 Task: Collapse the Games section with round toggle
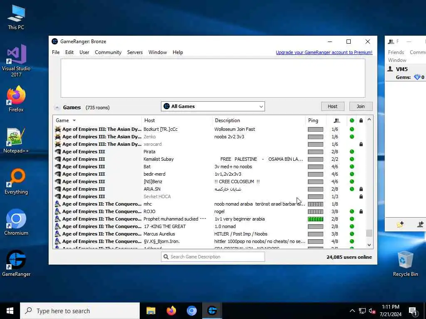(x=57, y=108)
